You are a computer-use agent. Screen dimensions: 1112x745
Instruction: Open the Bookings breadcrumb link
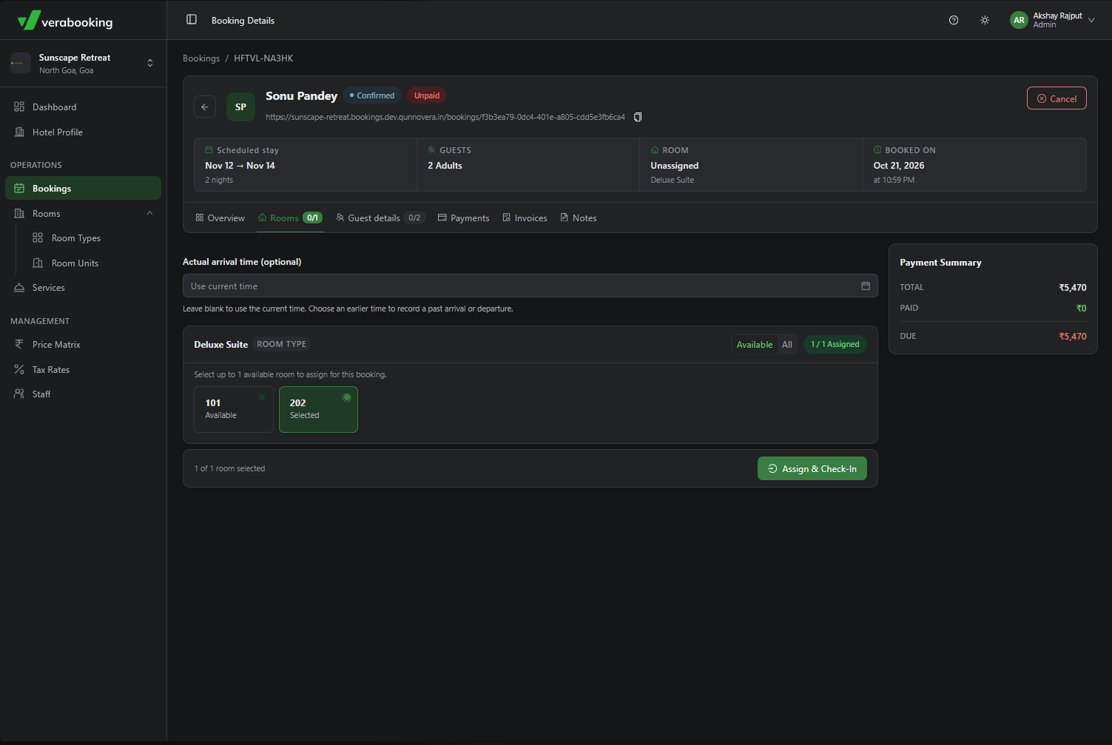coord(201,58)
